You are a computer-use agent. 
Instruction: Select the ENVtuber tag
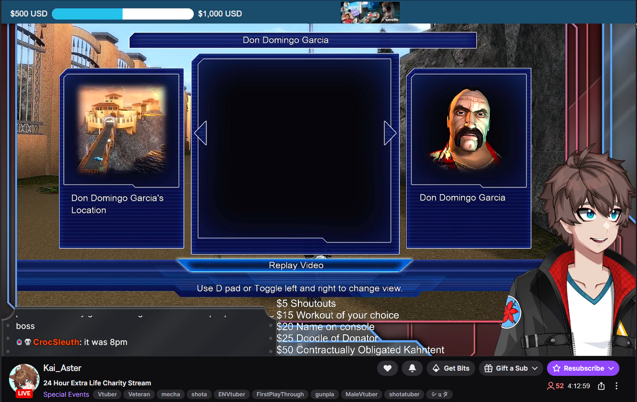[x=232, y=394]
